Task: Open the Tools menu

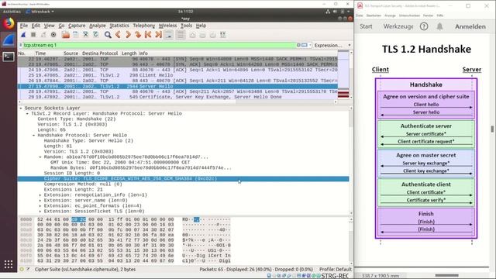Action: pyautogui.click(x=186, y=26)
